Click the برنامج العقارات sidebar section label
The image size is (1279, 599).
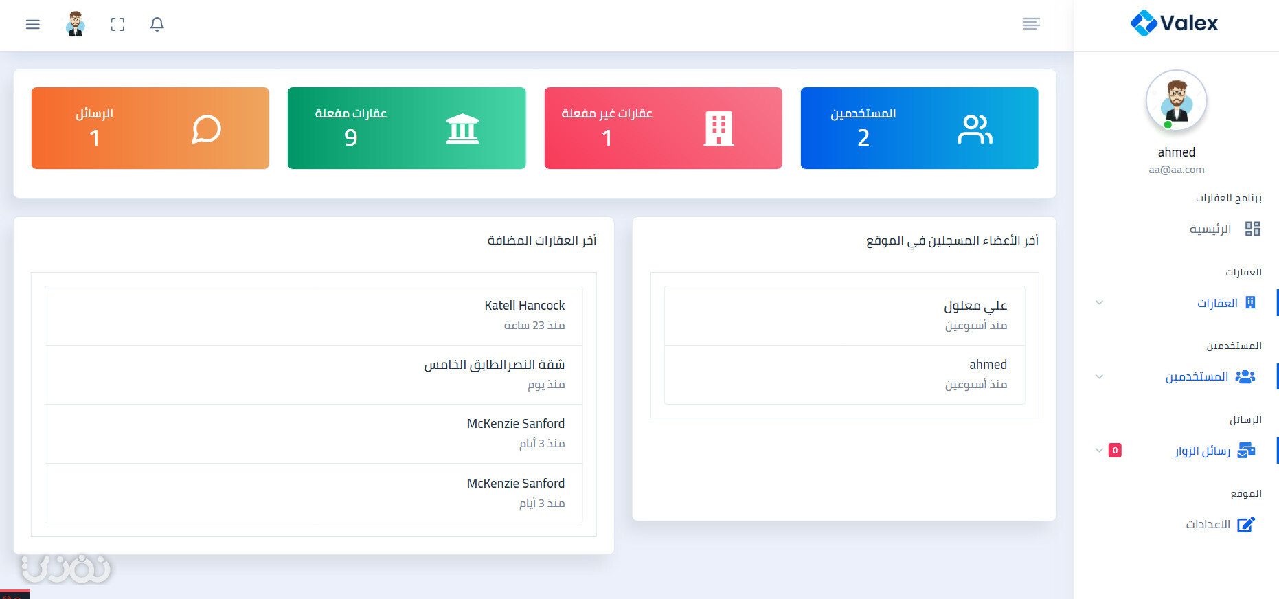pyautogui.click(x=1228, y=198)
